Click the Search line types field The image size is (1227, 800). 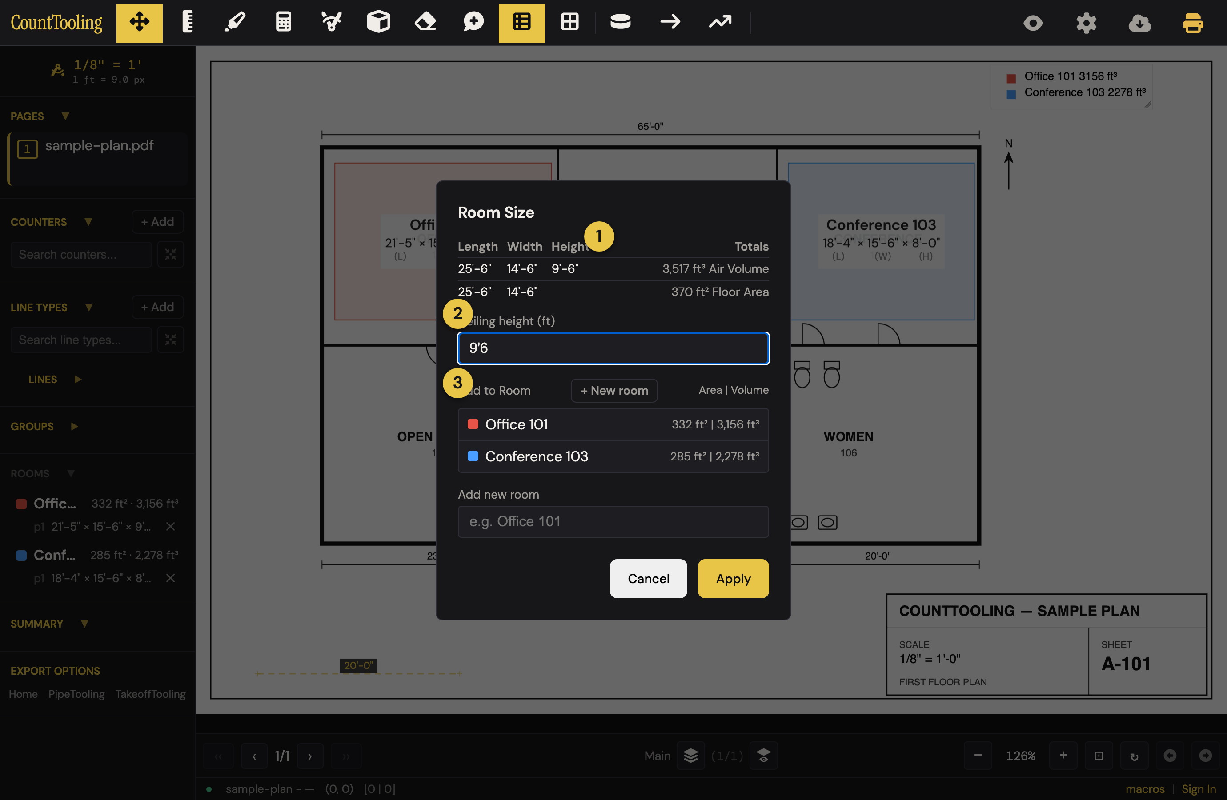tap(81, 340)
